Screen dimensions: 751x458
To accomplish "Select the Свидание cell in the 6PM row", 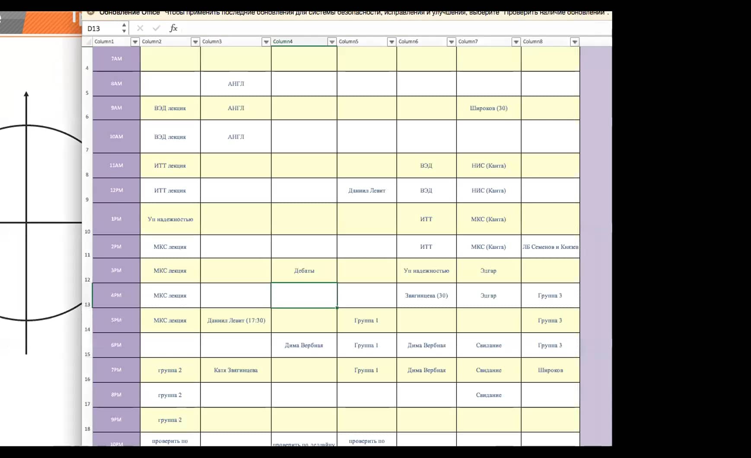I will point(489,345).
